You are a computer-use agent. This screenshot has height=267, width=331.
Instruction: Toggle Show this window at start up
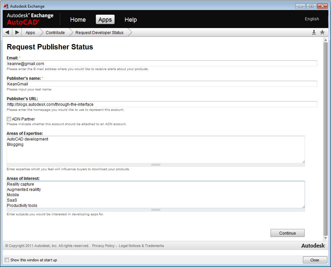(7, 260)
